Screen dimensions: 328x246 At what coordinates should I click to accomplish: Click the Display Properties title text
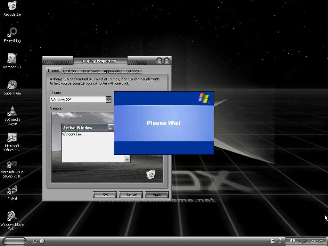pyautogui.click(x=99, y=61)
